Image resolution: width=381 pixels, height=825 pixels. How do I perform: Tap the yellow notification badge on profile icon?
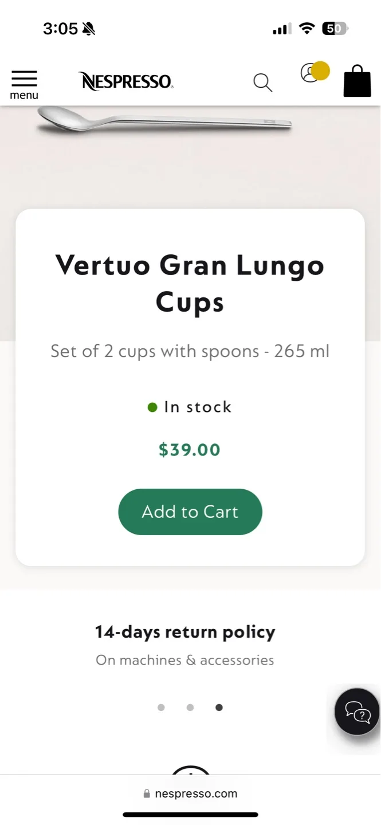[320, 70]
